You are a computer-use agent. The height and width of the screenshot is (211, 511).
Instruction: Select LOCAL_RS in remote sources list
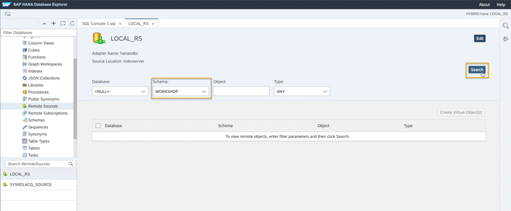pyautogui.click(x=38, y=174)
